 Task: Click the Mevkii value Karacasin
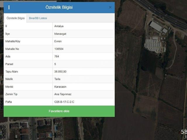tap(60, 87)
